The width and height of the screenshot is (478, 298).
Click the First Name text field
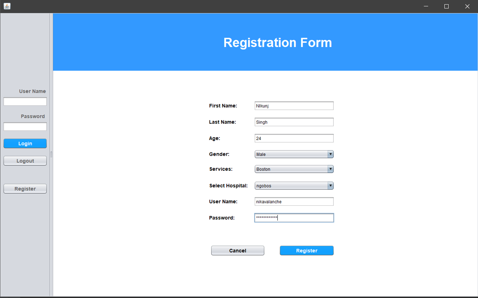click(x=294, y=105)
